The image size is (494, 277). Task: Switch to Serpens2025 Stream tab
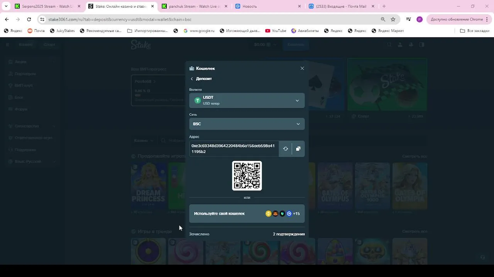47,6
